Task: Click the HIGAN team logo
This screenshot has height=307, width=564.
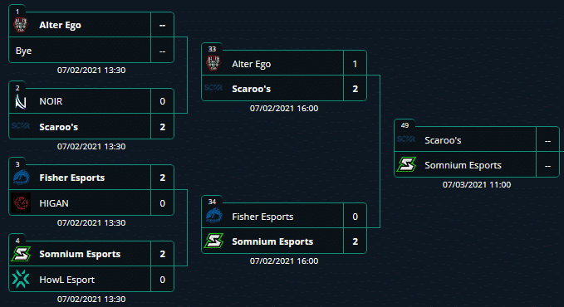Action: click(21, 203)
